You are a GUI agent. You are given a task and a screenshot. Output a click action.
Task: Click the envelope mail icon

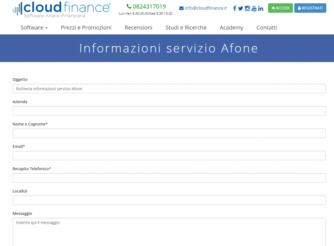click(x=181, y=8)
